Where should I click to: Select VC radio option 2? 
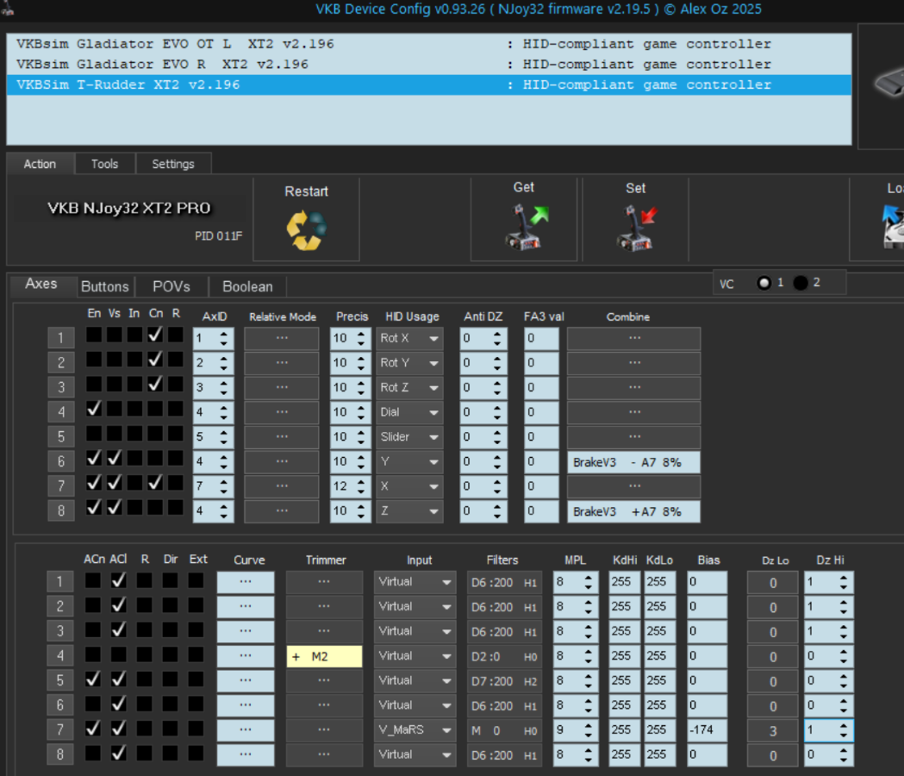point(801,283)
